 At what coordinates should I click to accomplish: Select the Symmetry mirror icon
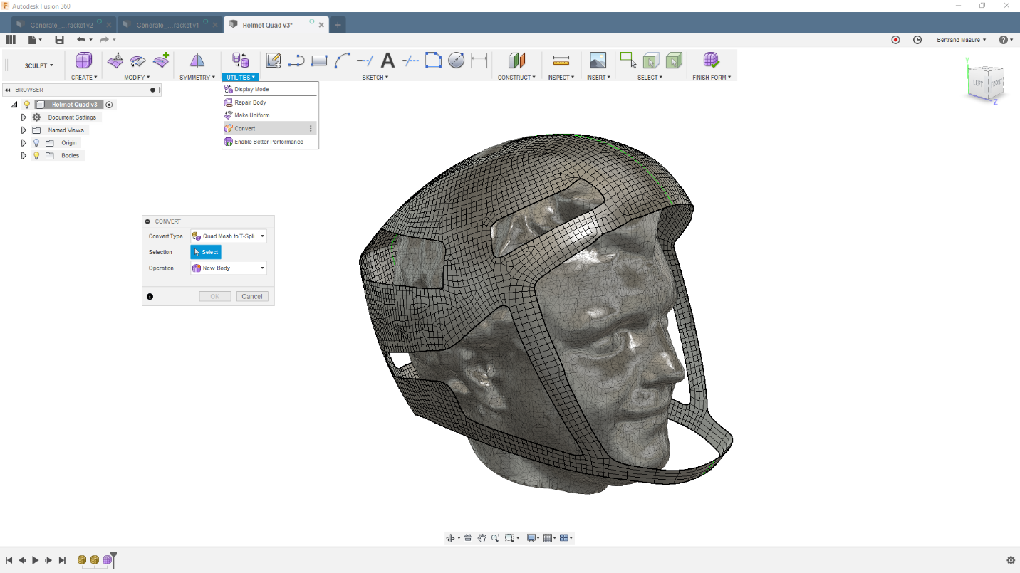tap(196, 61)
